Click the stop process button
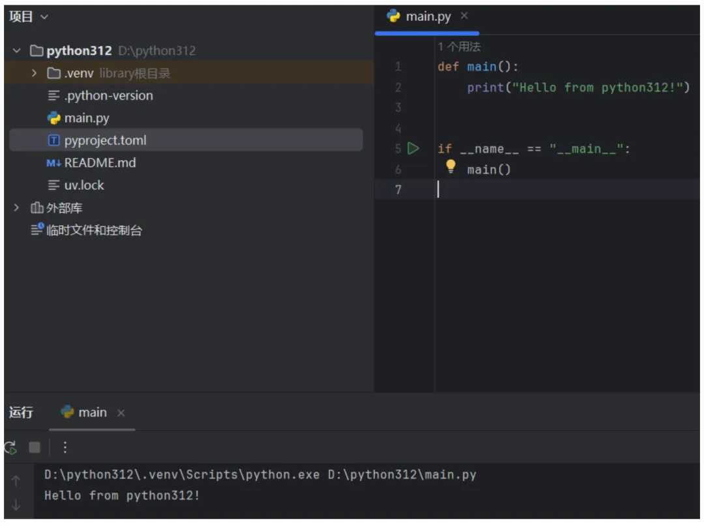The height and width of the screenshot is (526, 704). [x=35, y=448]
